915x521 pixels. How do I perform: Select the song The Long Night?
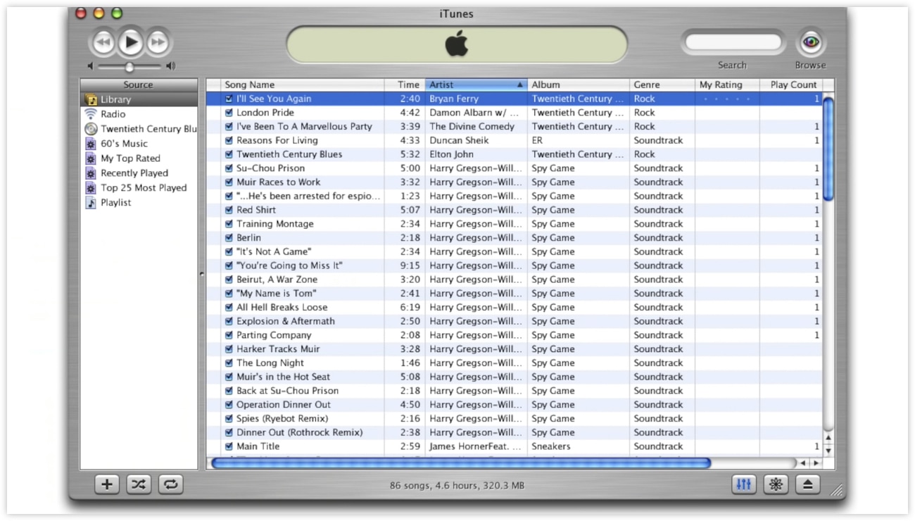(270, 363)
